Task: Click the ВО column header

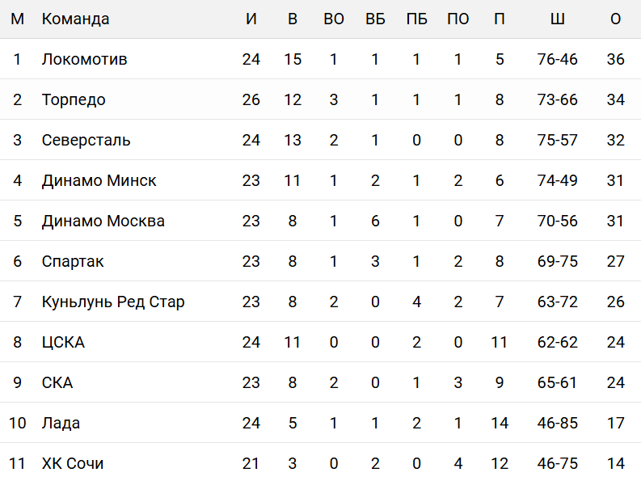Action: tap(334, 19)
